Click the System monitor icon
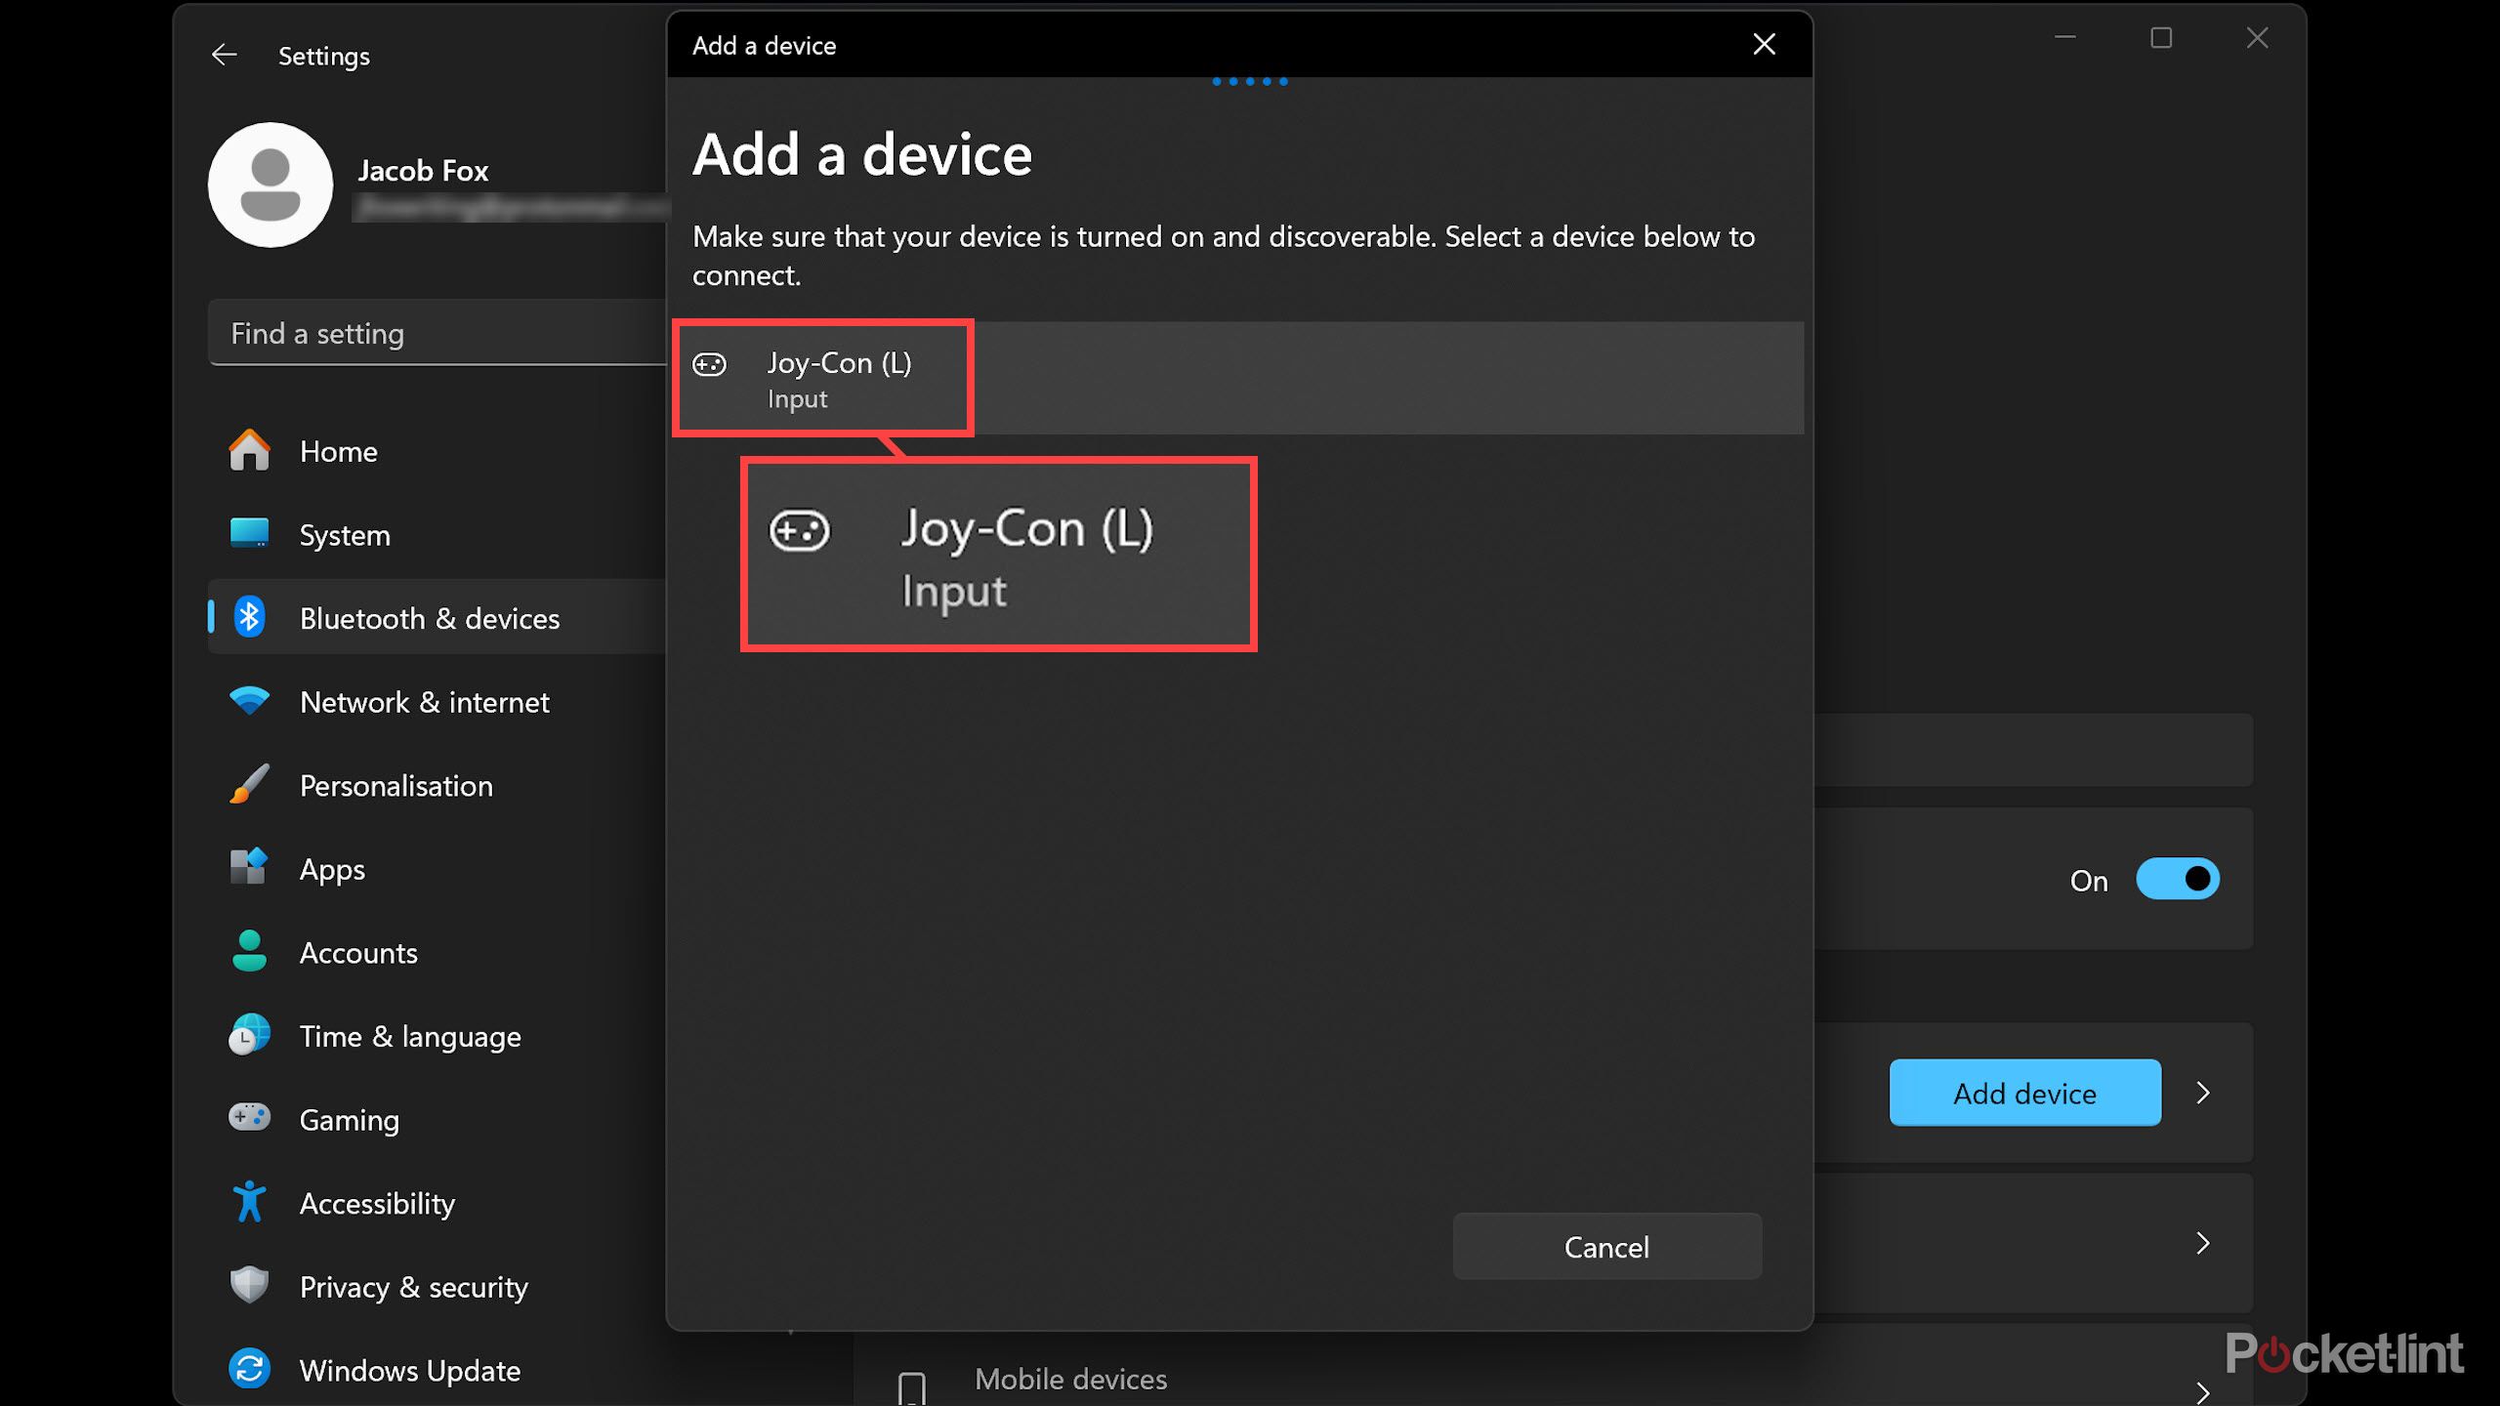This screenshot has height=1406, width=2500. [x=249, y=534]
